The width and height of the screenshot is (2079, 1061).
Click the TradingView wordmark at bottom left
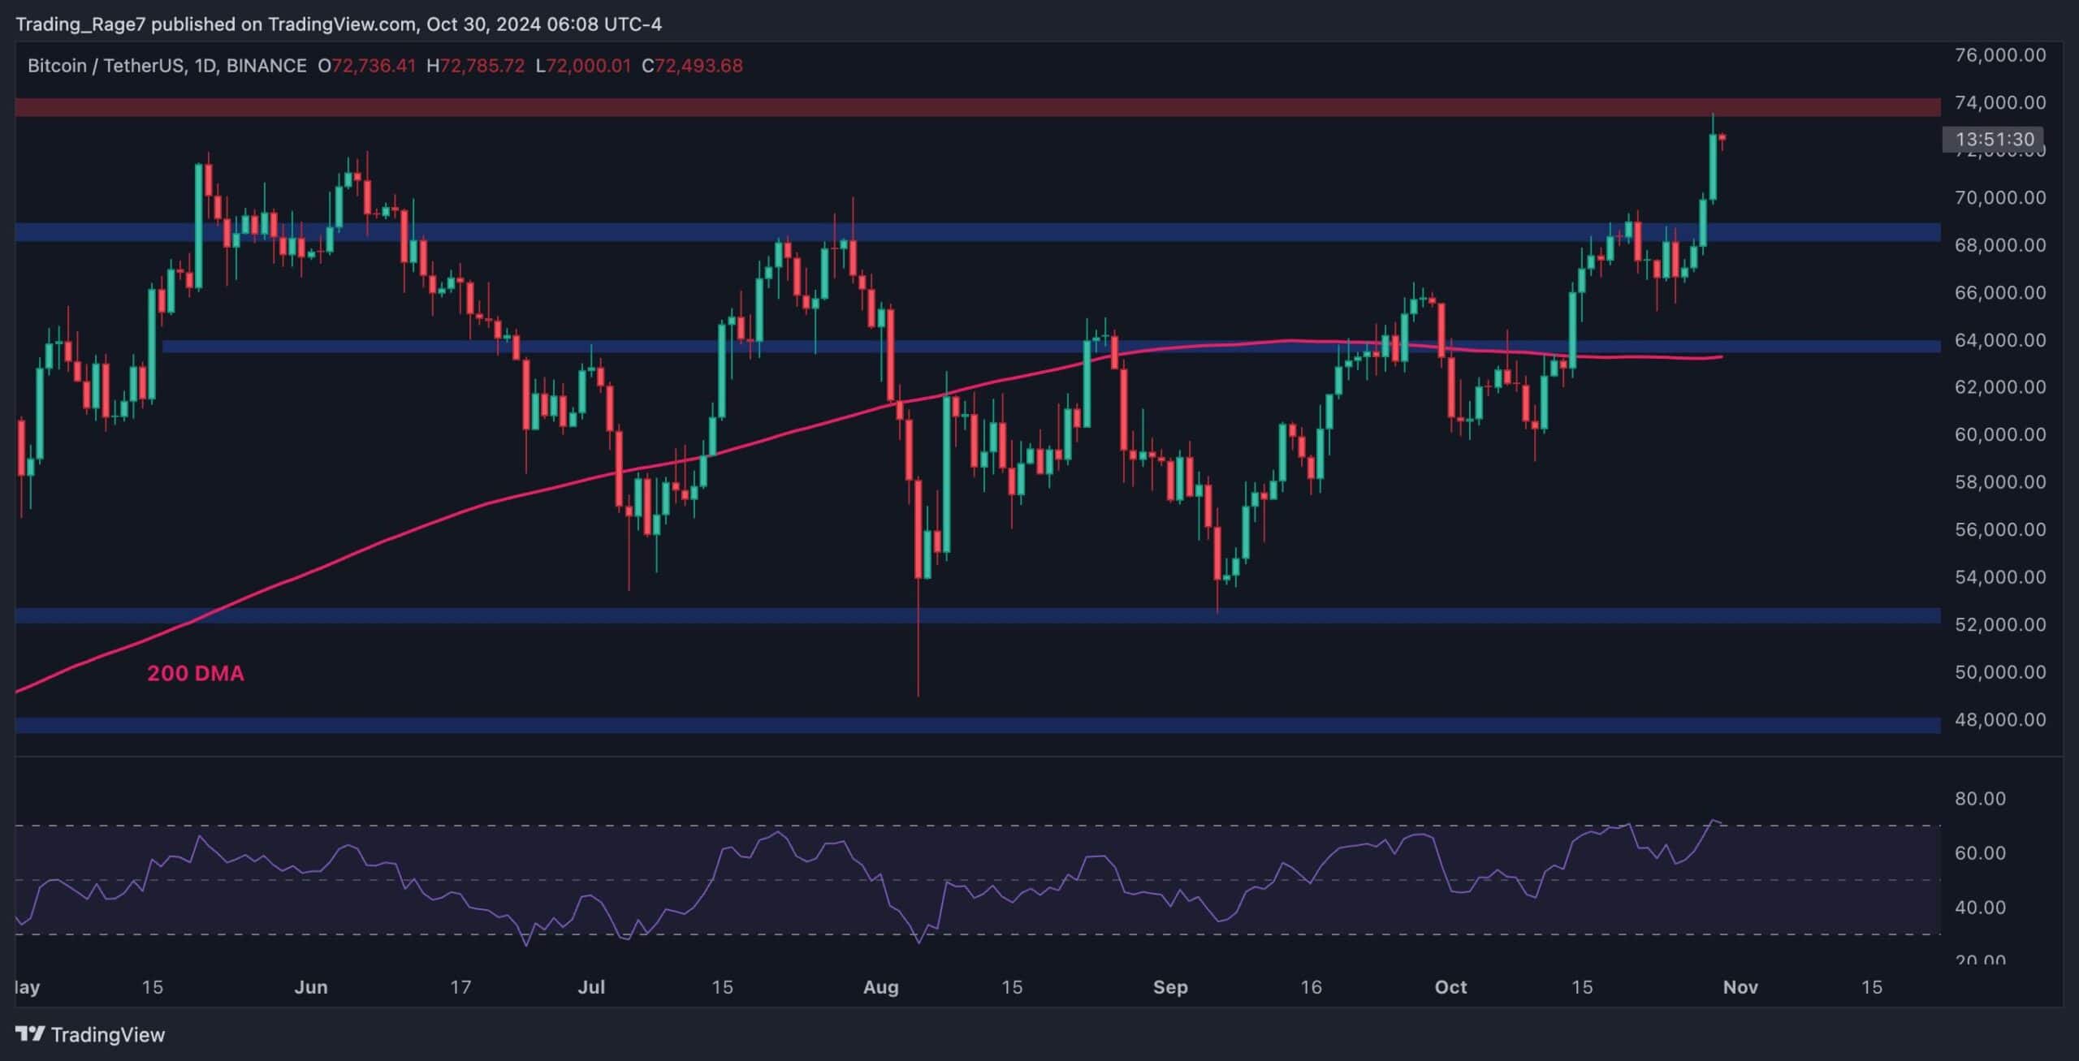tap(107, 1034)
